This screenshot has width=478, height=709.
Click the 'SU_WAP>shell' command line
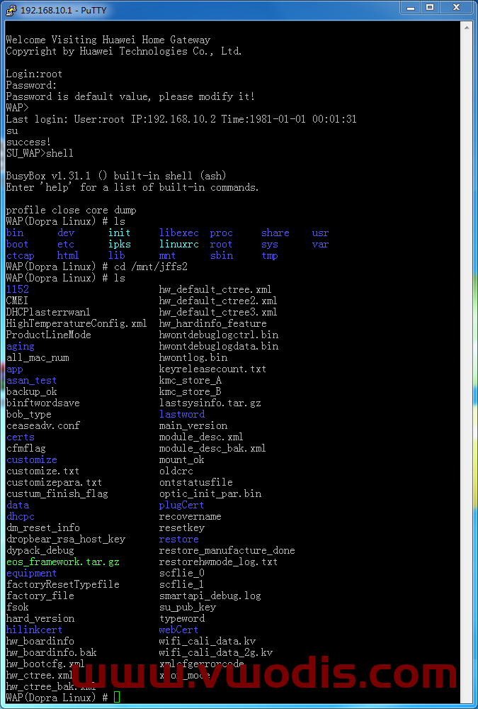tap(40, 153)
